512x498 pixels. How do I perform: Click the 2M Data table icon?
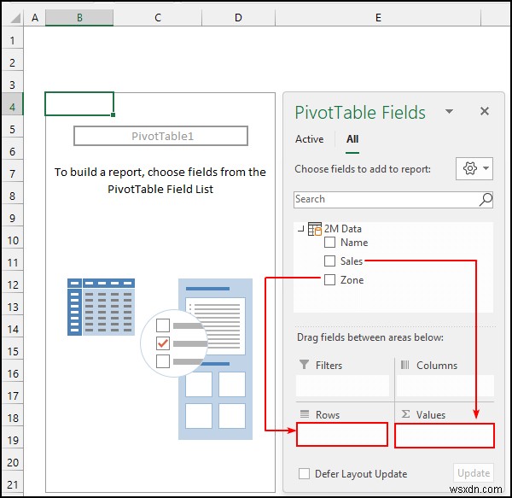click(315, 229)
